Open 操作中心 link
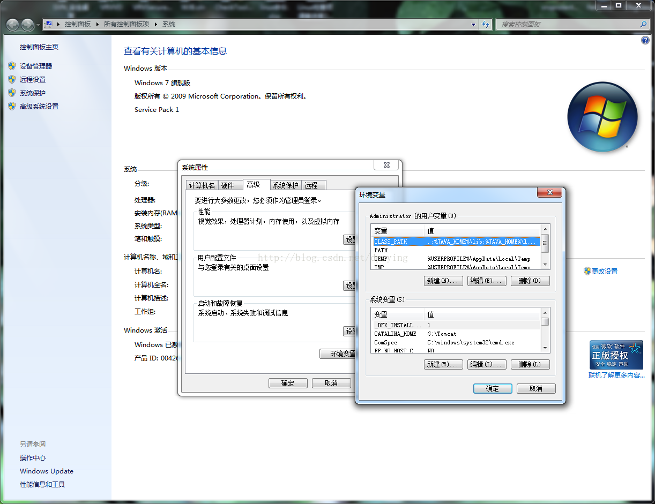Viewport: 655px width, 504px height. click(x=33, y=458)
